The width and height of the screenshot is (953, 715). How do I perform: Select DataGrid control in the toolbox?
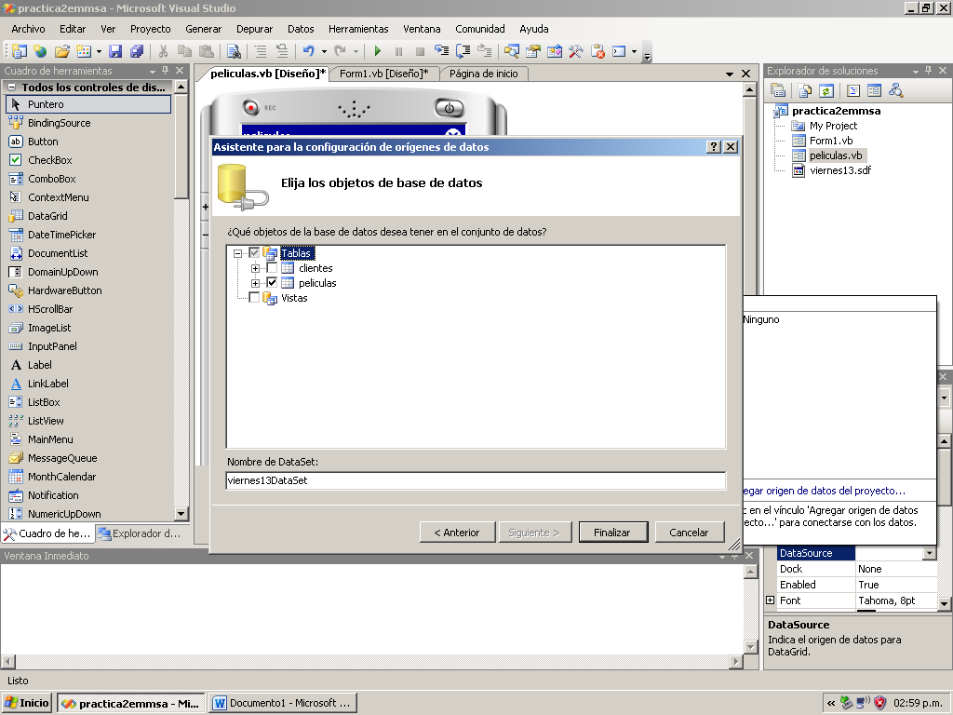coord(47,216)
